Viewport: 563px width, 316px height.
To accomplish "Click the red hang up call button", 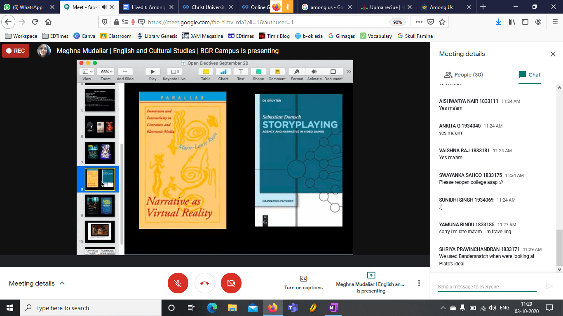I will (x=205, y=283).
